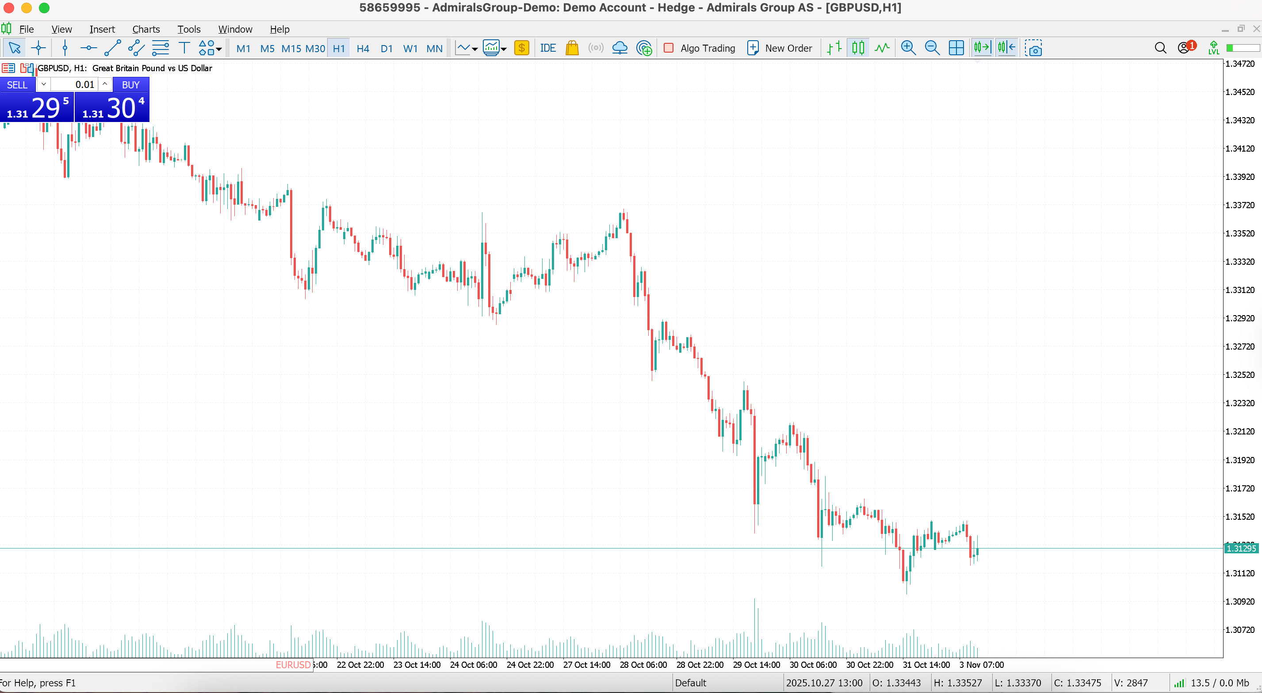The height and width of the screenshot is (693, 1262).
Task: Open the Help menu
Action: (x=280, y=29)
